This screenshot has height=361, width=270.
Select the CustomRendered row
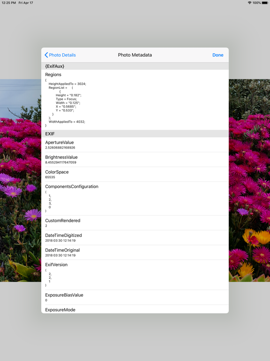point(135,223)
